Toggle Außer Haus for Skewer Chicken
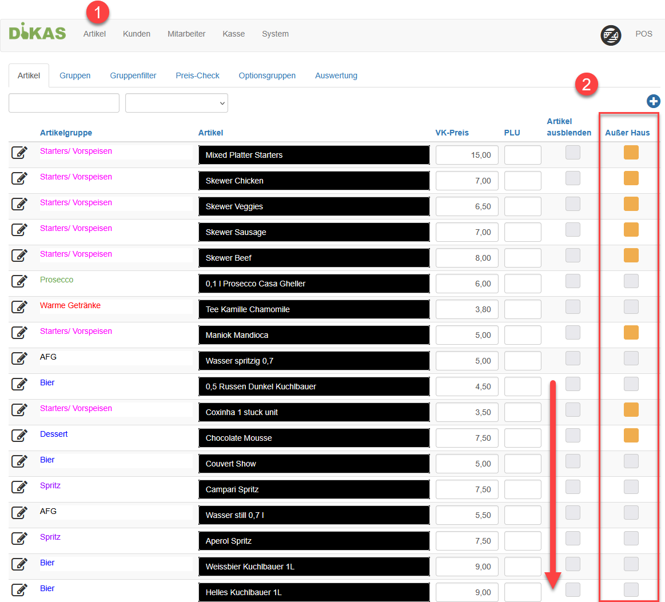 [631, 178]
